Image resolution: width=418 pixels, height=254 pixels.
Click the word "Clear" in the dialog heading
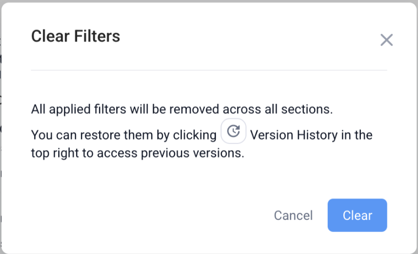48,36
